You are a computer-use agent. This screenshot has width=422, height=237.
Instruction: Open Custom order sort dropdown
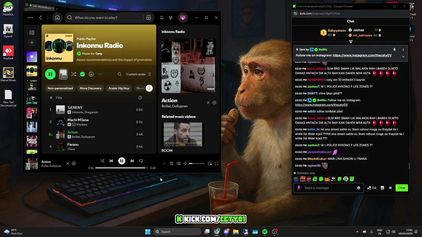click(139, 74)
